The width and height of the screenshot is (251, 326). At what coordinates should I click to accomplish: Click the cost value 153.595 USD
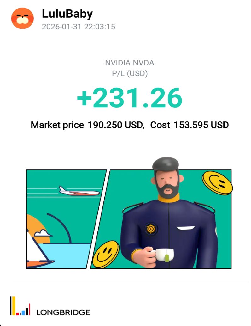[x=201, y=125]
